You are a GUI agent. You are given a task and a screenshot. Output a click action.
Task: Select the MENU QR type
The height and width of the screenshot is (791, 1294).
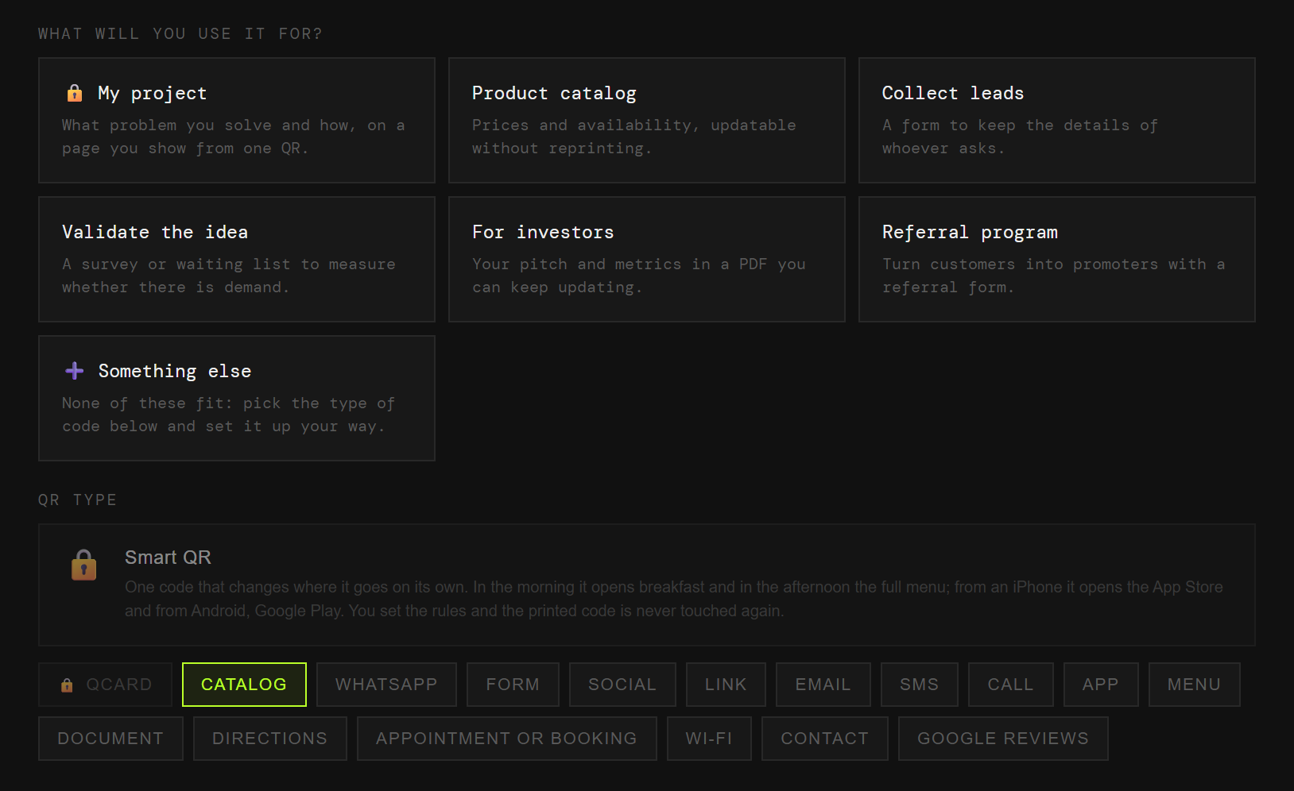[1195, 685]
